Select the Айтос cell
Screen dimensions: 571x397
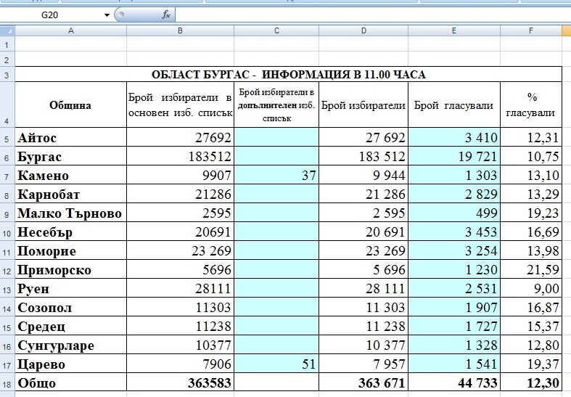coord(70,137)
